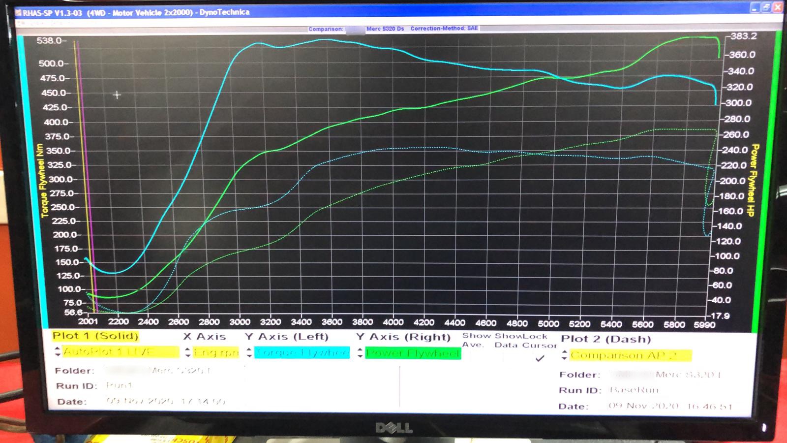The image size is (787, 443).
Task: Click the magenta vertical cursor line on the graph
Action: coord(87,177)
